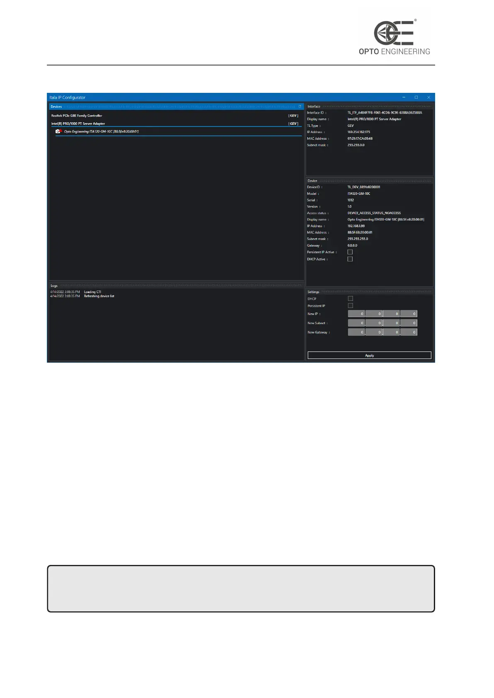494x698 pixels.
Task: Click device subnet mask 255.255.255.0
Action: [358, 239]
